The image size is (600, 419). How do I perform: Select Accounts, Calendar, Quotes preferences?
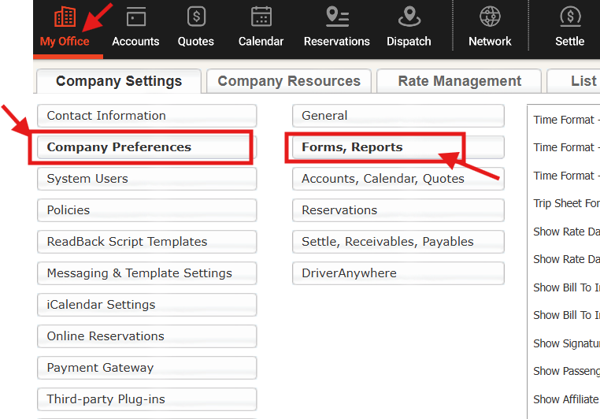(398, 179)
